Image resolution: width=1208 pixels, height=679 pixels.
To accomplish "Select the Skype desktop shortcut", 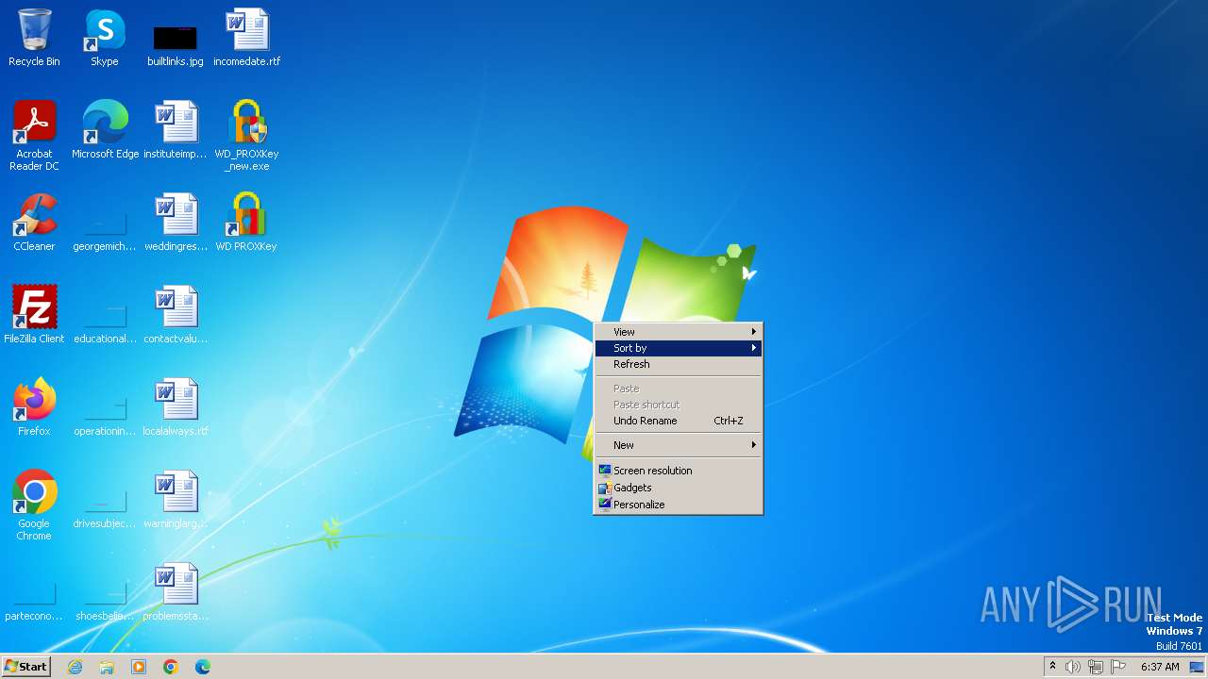I will [105, 38].
